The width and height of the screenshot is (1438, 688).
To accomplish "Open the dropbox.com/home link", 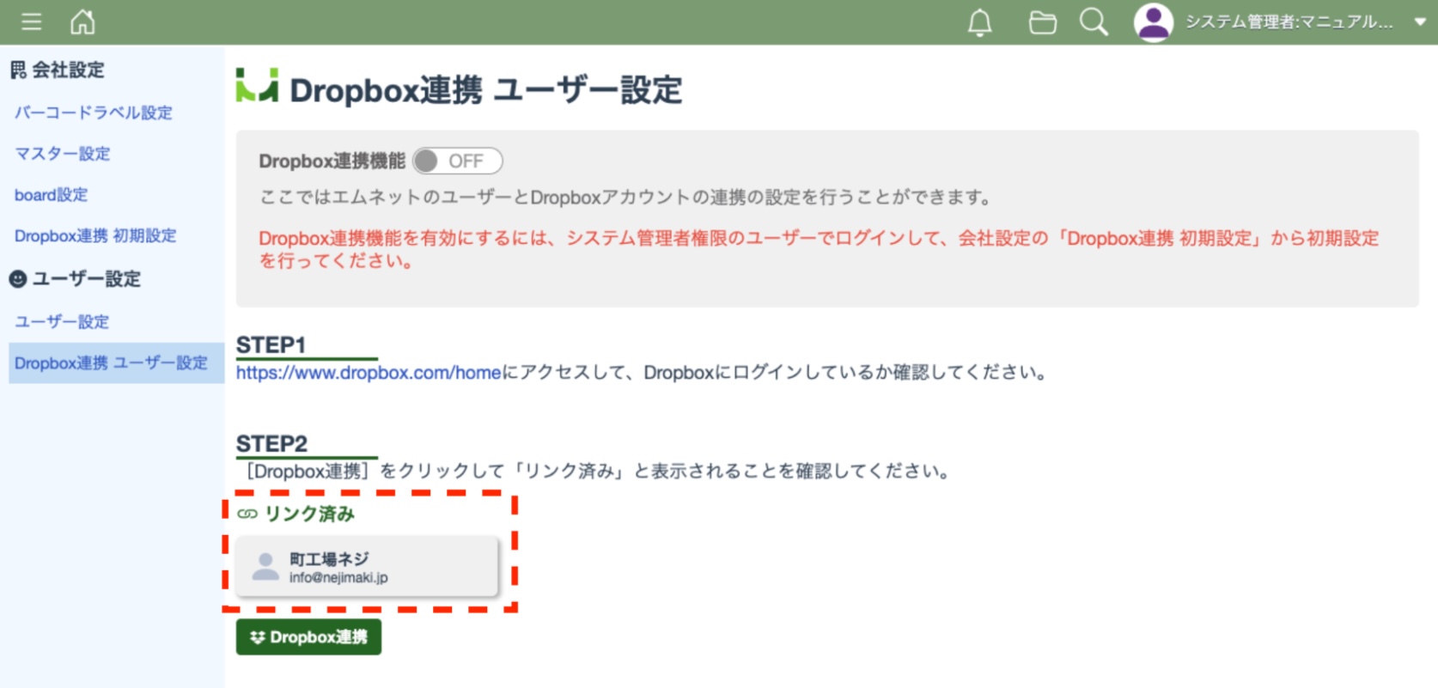I will [369, 373].
